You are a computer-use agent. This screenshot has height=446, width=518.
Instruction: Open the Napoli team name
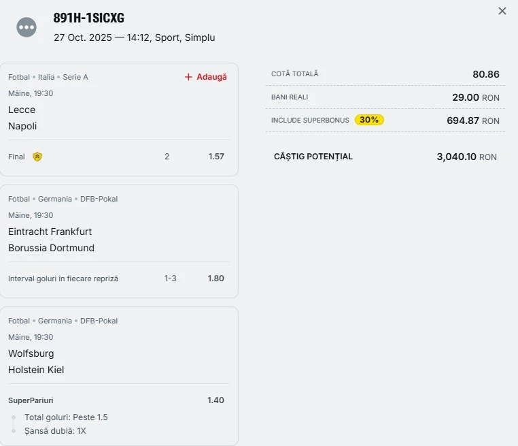pos(22,126)
